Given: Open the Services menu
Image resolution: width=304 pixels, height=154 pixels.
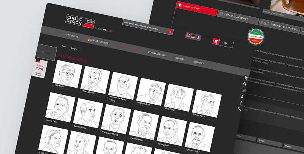Looking at the screenshot, I should [179, 59].
